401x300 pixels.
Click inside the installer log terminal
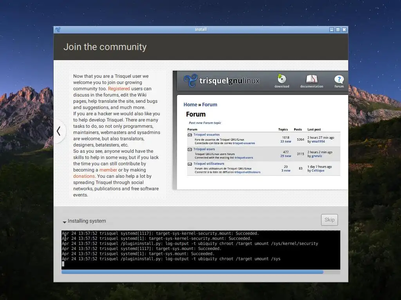[x=201, y=250]
